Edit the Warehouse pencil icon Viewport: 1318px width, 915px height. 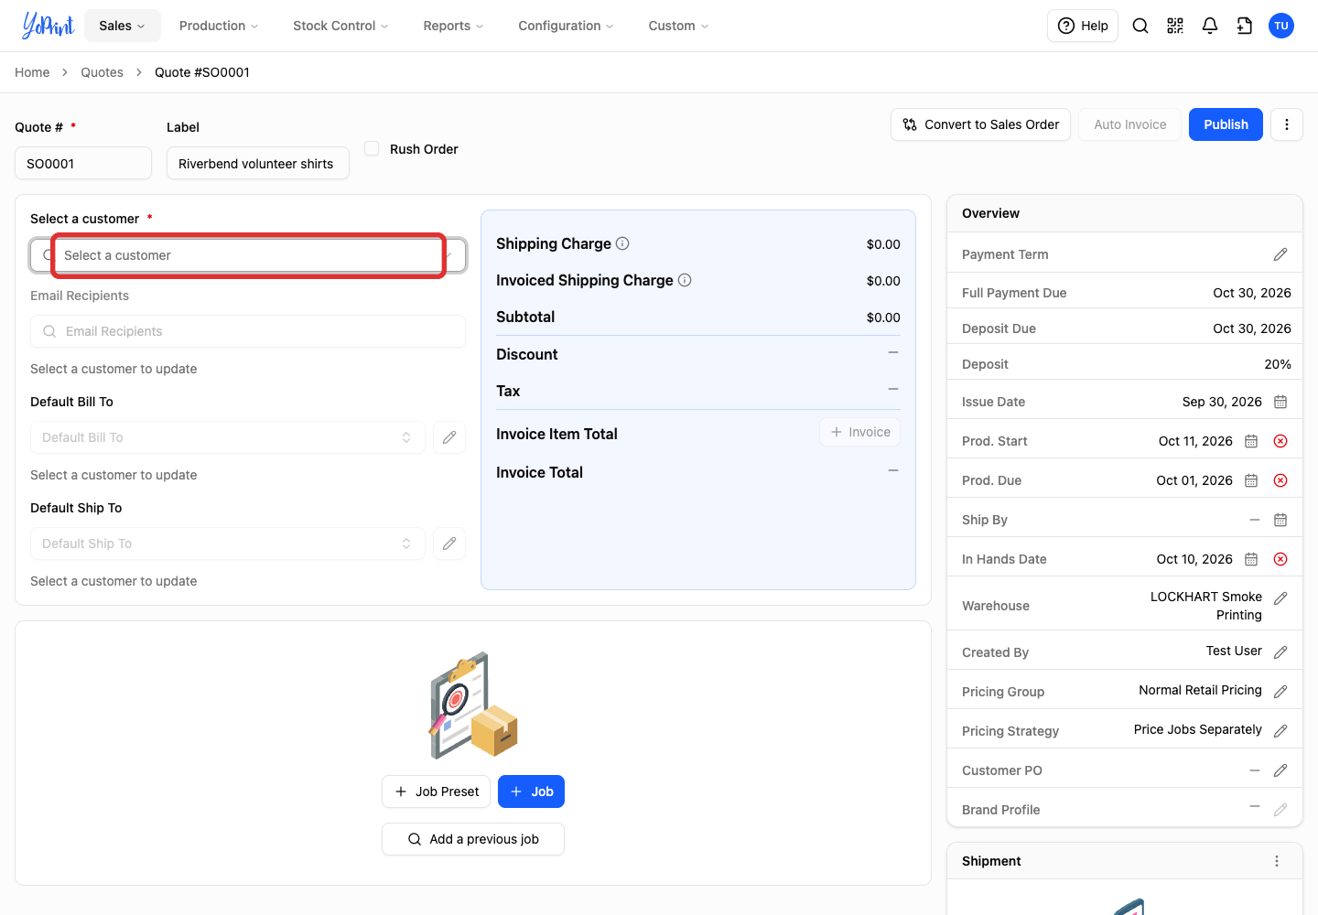pos(1280,598)
